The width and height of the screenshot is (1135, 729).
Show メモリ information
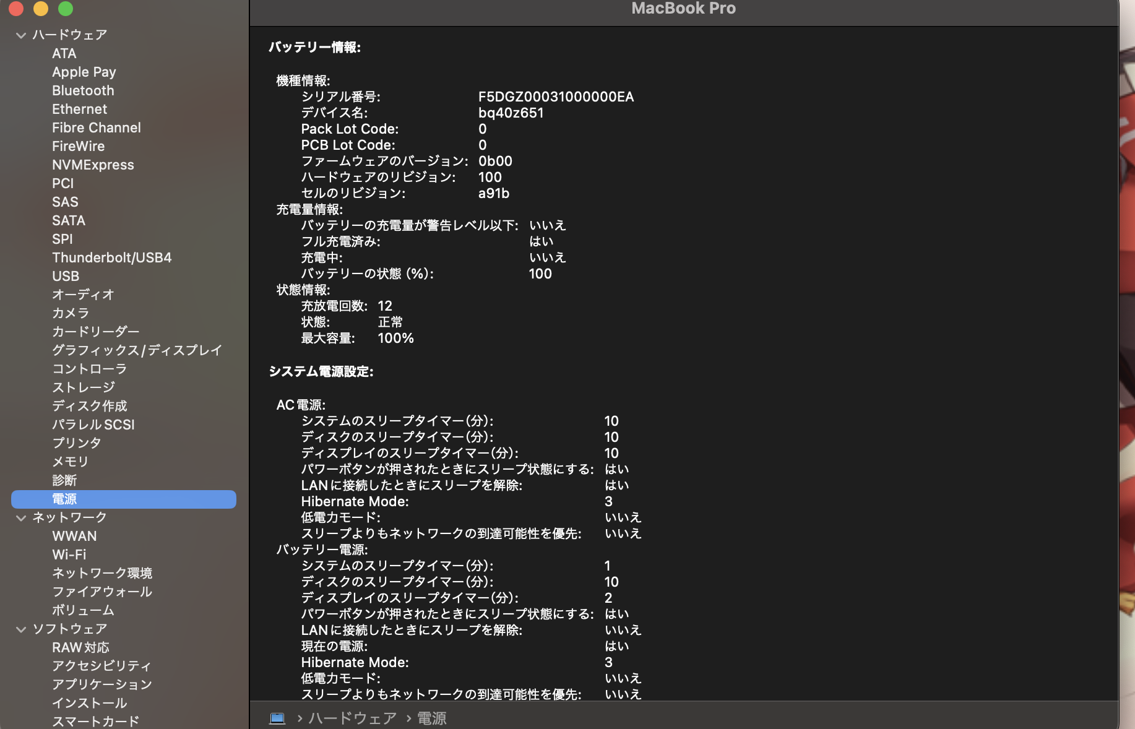tap(71, 462)
